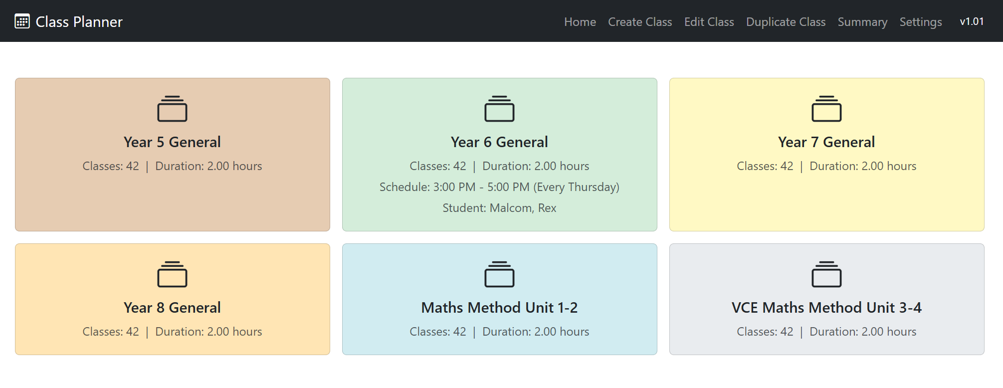Screen dimensions: 1003x388
Task: Open the Year 6 General class card
Action: [500, 154]
